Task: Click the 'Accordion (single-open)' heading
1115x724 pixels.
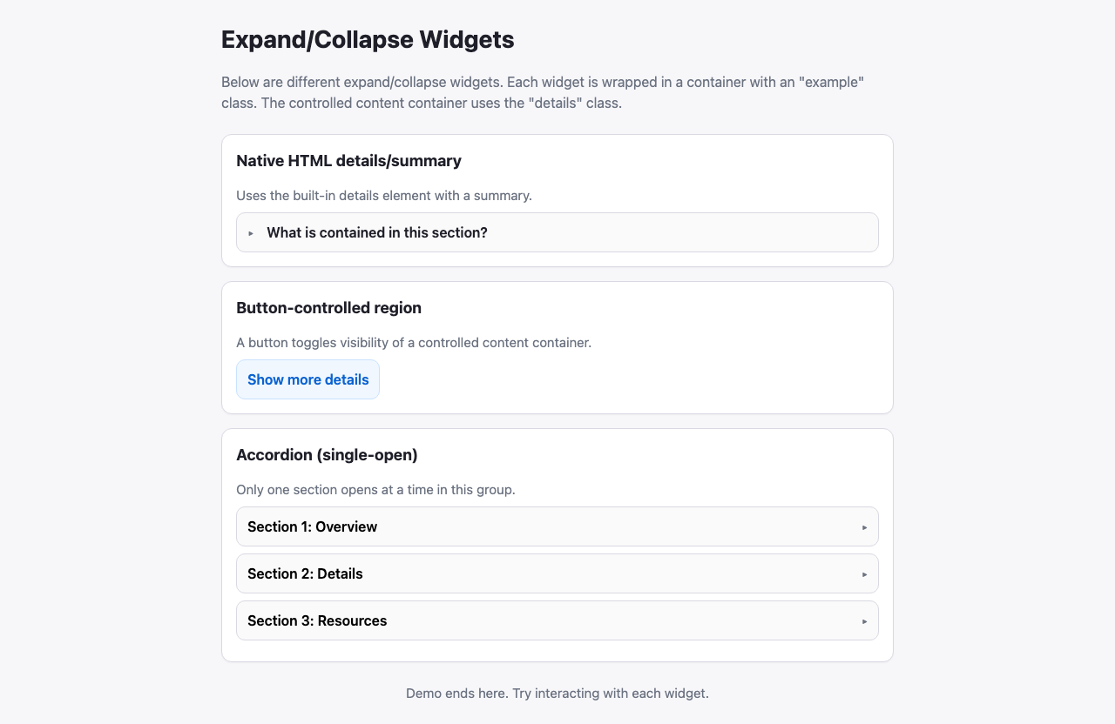Action: pos(327,455)
